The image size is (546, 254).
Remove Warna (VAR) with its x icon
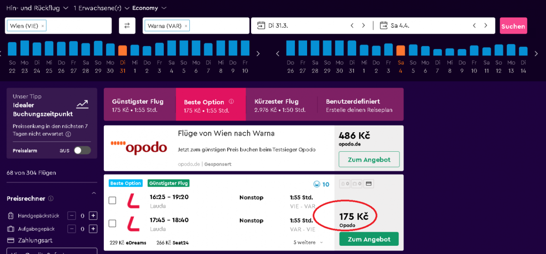coord(185,26)
